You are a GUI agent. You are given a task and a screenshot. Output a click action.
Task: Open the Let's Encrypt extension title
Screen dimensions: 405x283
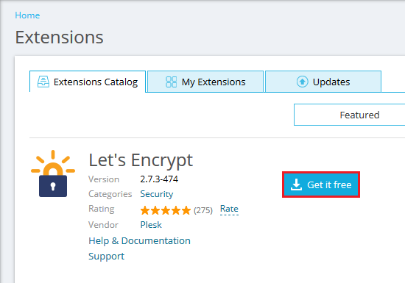[141, 160]
